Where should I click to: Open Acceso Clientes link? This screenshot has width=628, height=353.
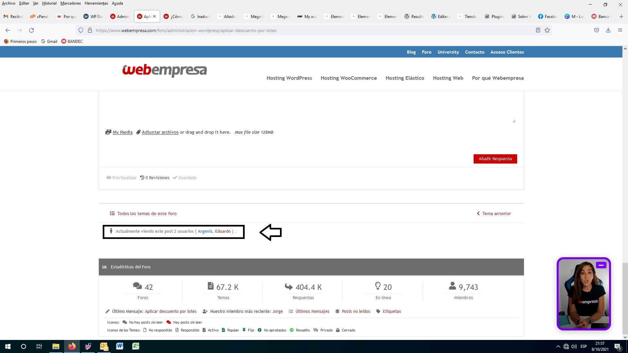[507, 52]
